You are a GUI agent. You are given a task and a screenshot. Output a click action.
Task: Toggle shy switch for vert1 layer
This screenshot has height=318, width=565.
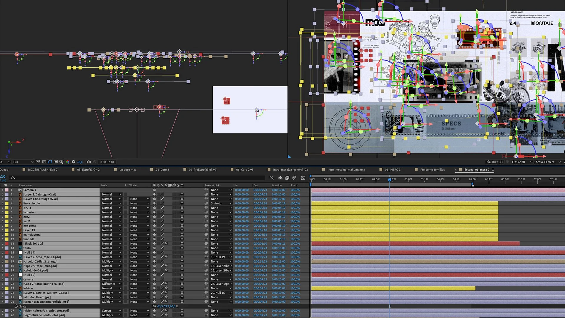(154, 221)
